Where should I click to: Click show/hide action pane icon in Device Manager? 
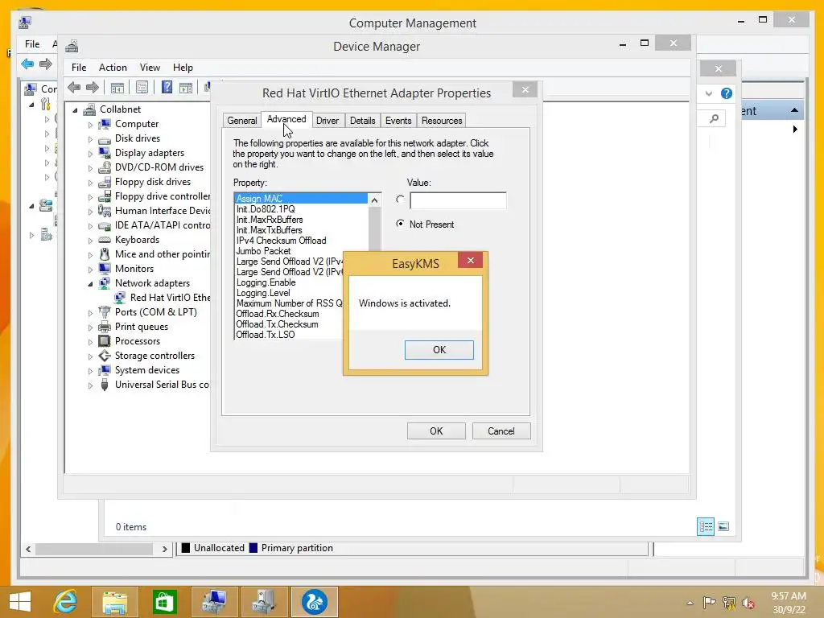point(186,87)
